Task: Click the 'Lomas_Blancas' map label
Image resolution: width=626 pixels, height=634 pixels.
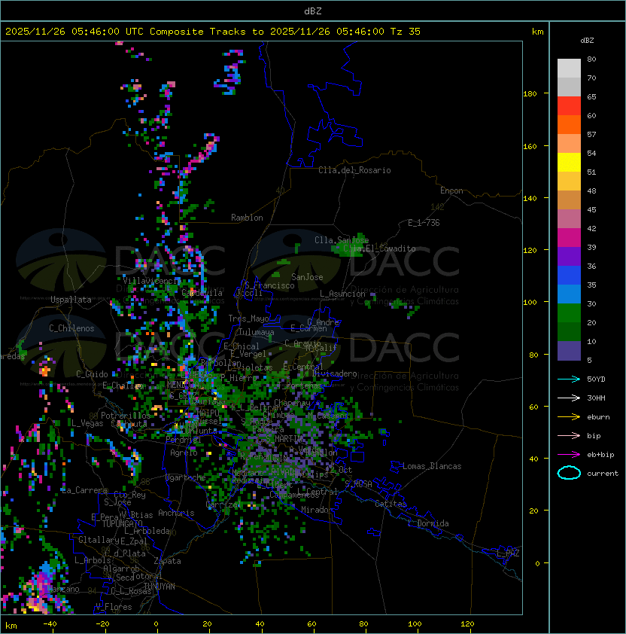Action: pos(432,466)
